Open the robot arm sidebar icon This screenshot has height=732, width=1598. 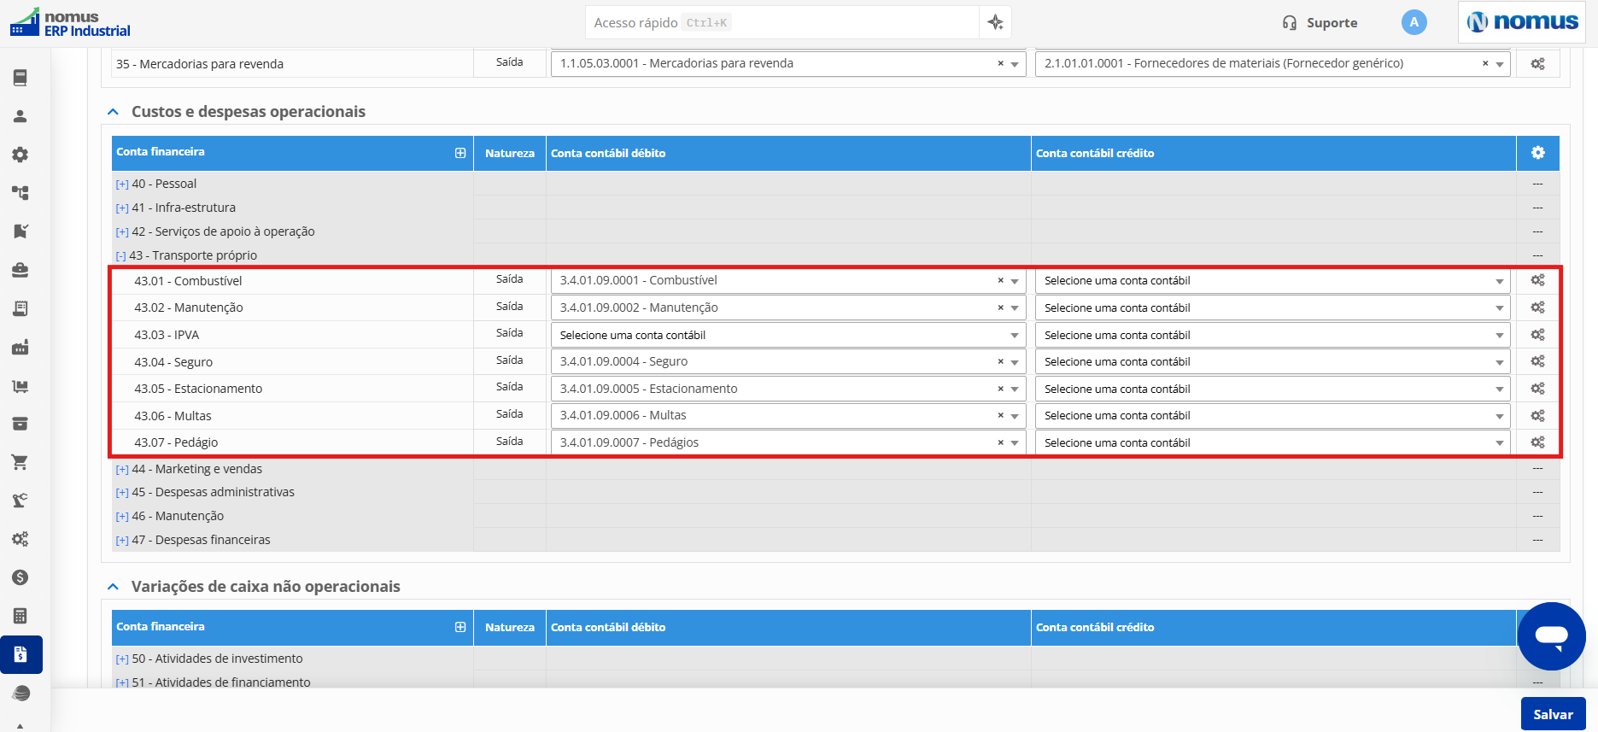pyautogui.click(x=20, y=501)
